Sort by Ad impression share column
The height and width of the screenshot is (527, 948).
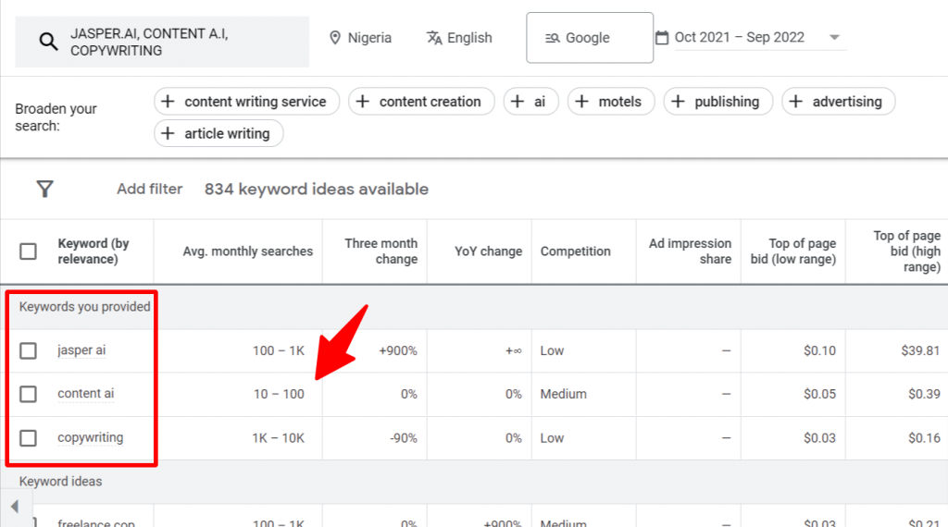tap(690, 251)
